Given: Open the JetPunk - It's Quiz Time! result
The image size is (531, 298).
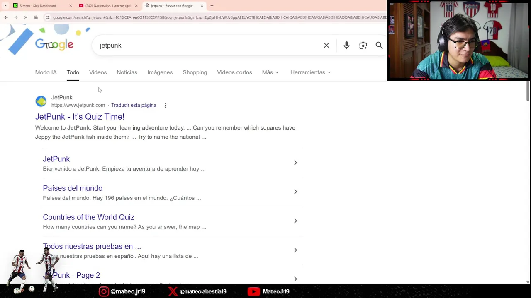Looking at the screenshot, I should (x=80, y=117).
